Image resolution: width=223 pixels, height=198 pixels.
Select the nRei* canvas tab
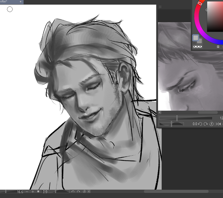click(x=12, y=2)
